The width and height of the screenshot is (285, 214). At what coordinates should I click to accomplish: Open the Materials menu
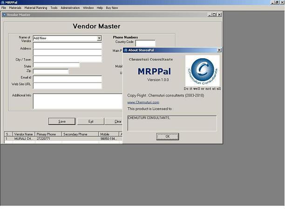point(15,8)
